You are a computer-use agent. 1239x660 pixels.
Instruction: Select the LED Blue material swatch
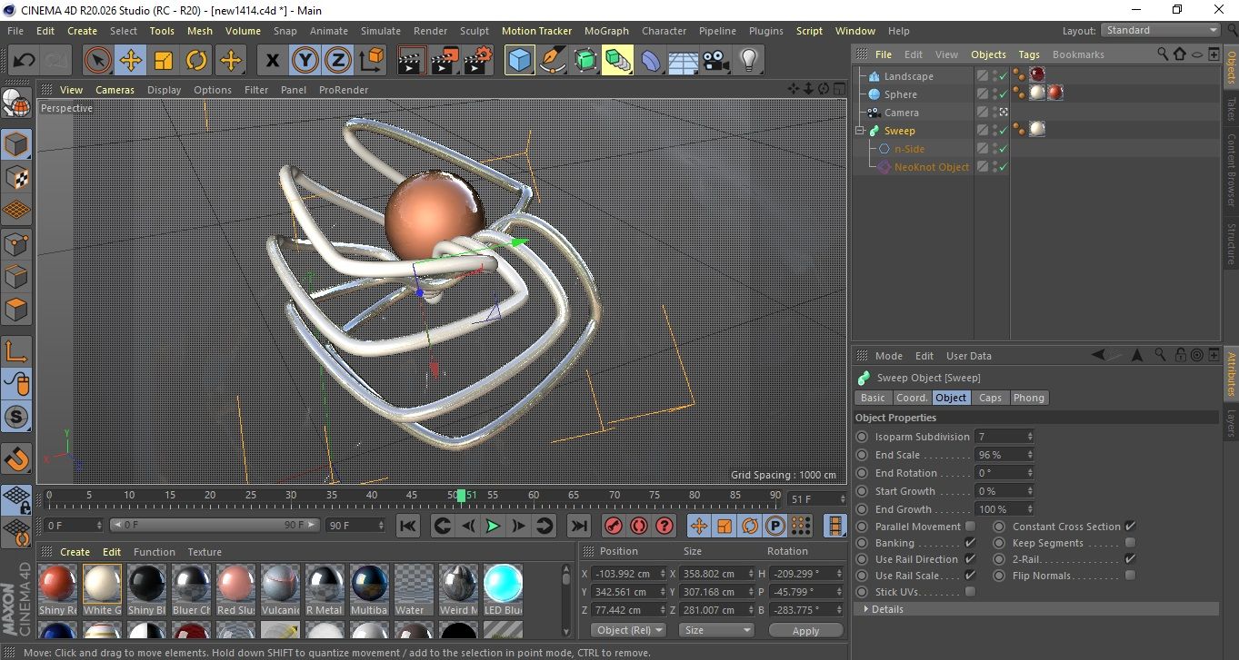pos(503,583)
